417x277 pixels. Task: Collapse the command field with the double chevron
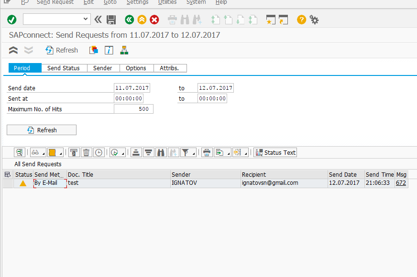click(98, 20)
